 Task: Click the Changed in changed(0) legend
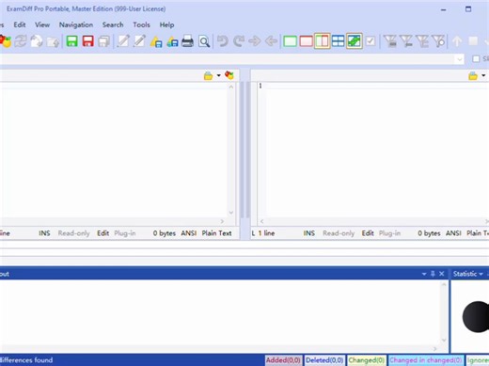click(425, 360)
